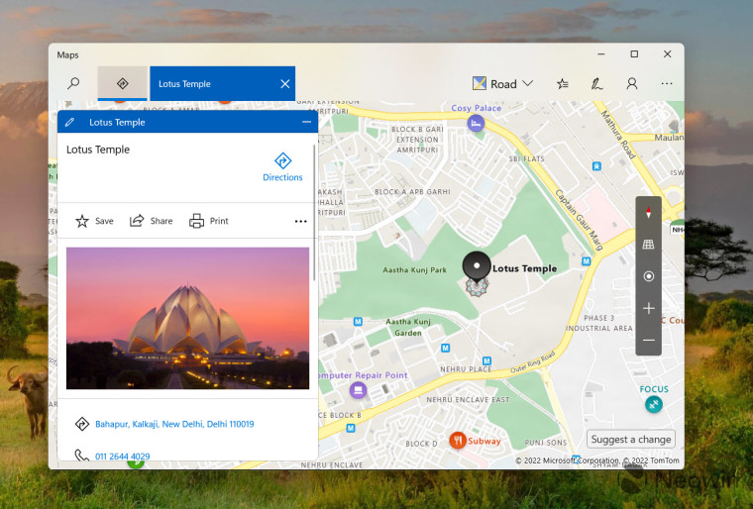Click the Captain Gaur Marg road label
The width and height of the screenshot is (753, 509).
(579, 220)
